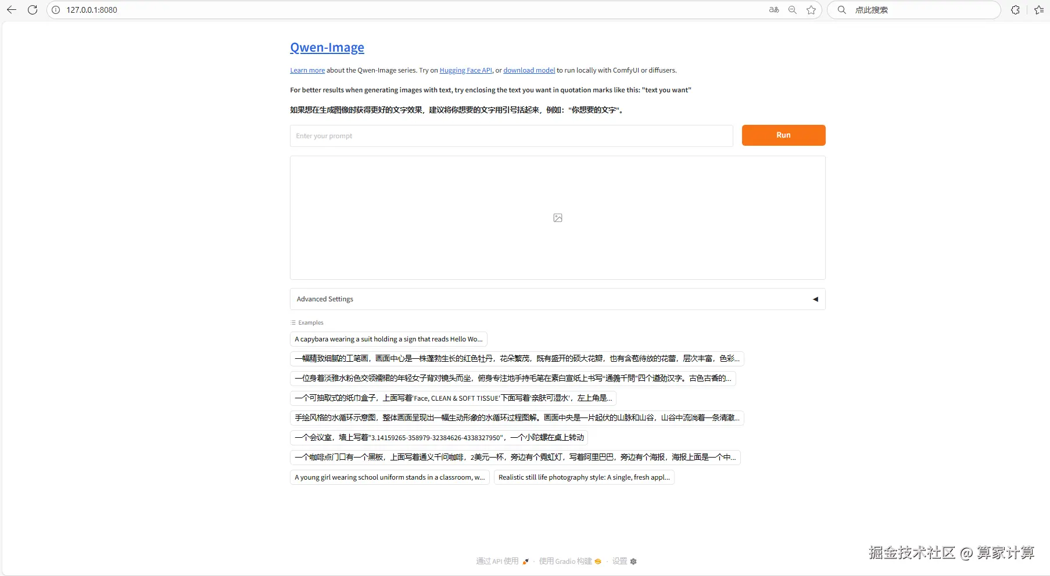
Task: Add page to favorites via star icon
Action: click(x=811, y=10)
